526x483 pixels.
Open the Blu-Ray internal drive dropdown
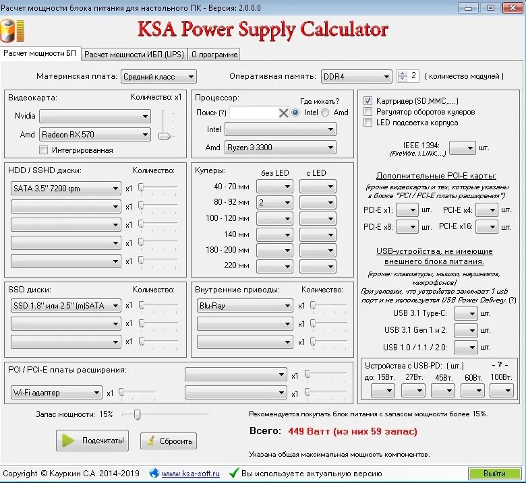click(245, 306)
